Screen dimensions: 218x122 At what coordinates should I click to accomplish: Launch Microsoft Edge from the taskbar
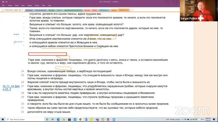pos(58,119)
